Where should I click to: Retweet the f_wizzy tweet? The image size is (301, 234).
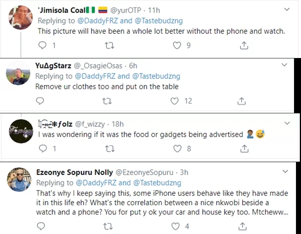(109, 149)
